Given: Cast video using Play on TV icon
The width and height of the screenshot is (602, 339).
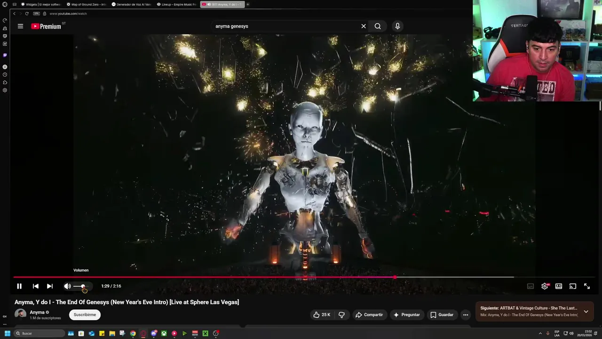Looking at the screenshot, I should (573, 286).
